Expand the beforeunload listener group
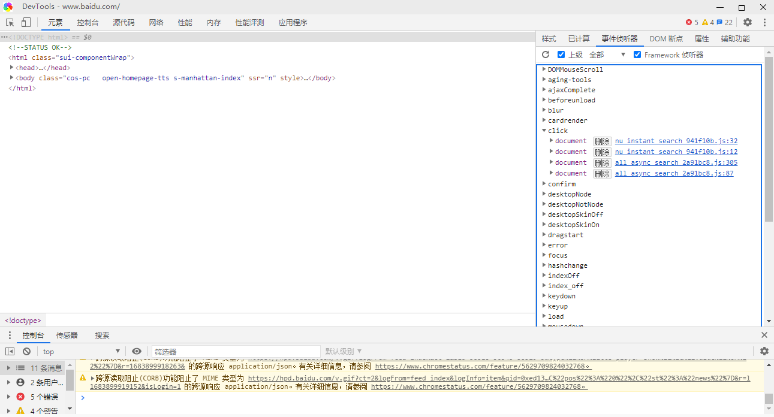The width and height of the screenshot is (774, 417). [x=544, y=99]
